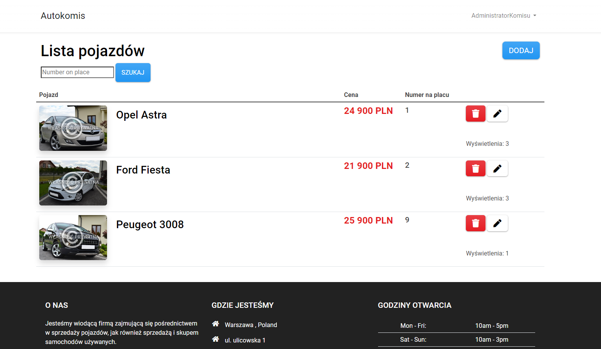Click the Mon - Fri: hours row
This screenshot has width=601, height=349.
(457, 326)
